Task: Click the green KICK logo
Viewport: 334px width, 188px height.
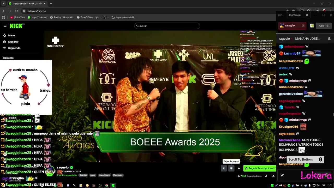Action: click(x=17, y=26)
